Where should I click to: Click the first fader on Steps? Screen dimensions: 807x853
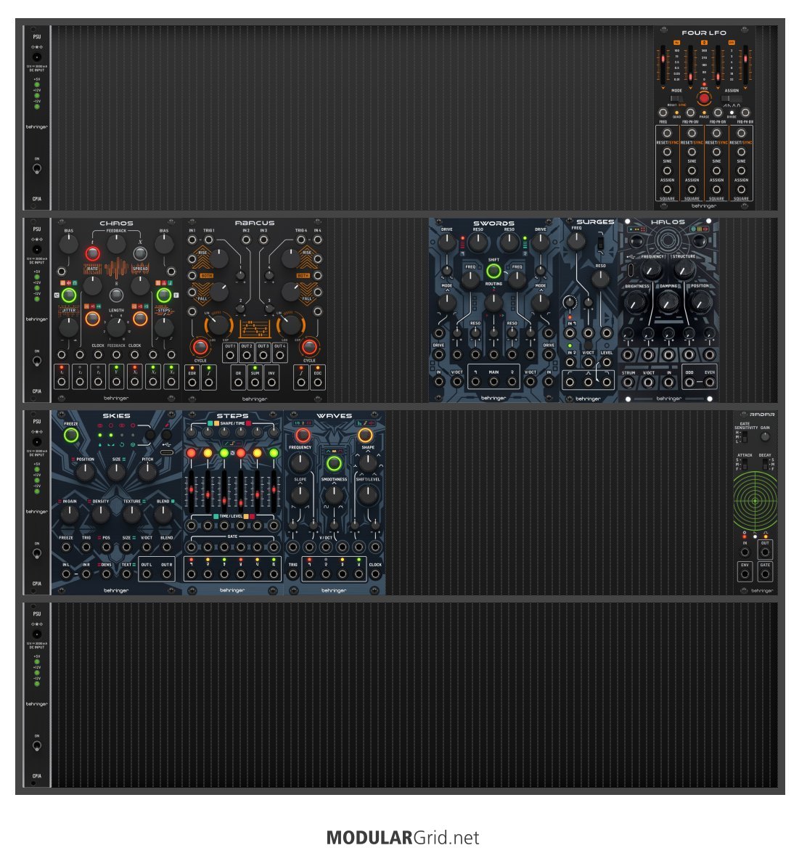pos(192,491)
